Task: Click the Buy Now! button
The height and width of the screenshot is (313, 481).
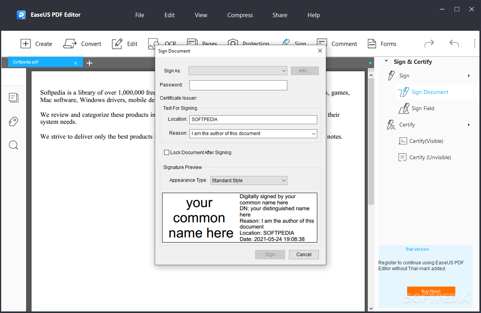Action: point(431,291)
